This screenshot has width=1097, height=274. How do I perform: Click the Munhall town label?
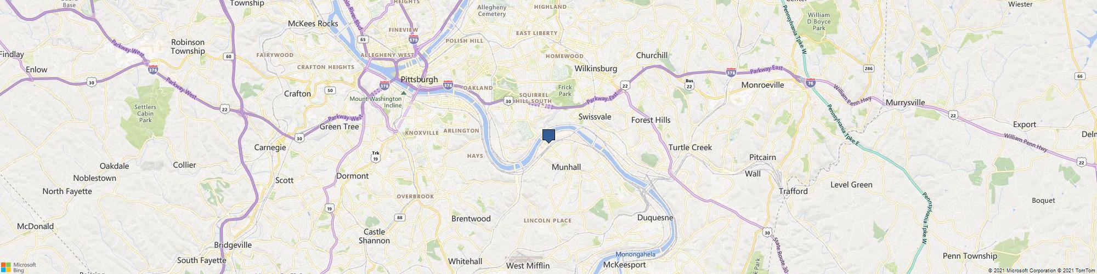[x=566, y=167]
